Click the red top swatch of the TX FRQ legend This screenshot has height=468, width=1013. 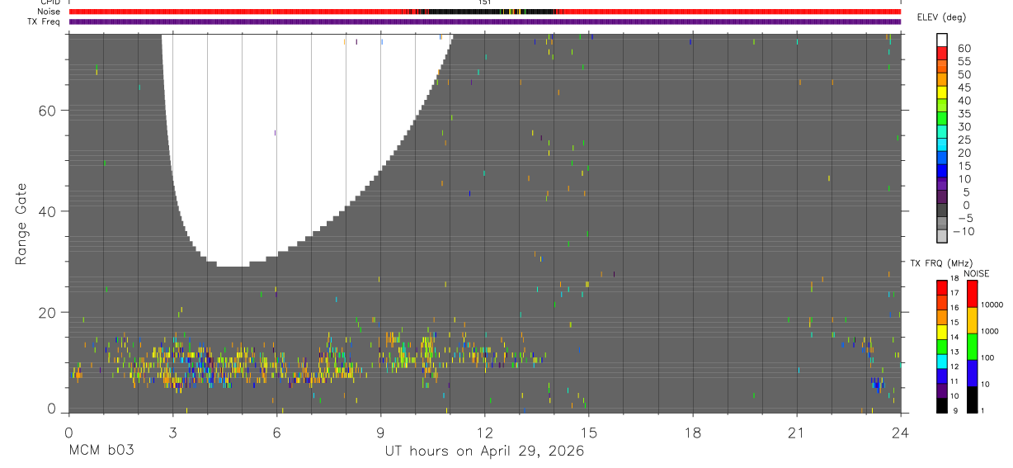[941, 286]
